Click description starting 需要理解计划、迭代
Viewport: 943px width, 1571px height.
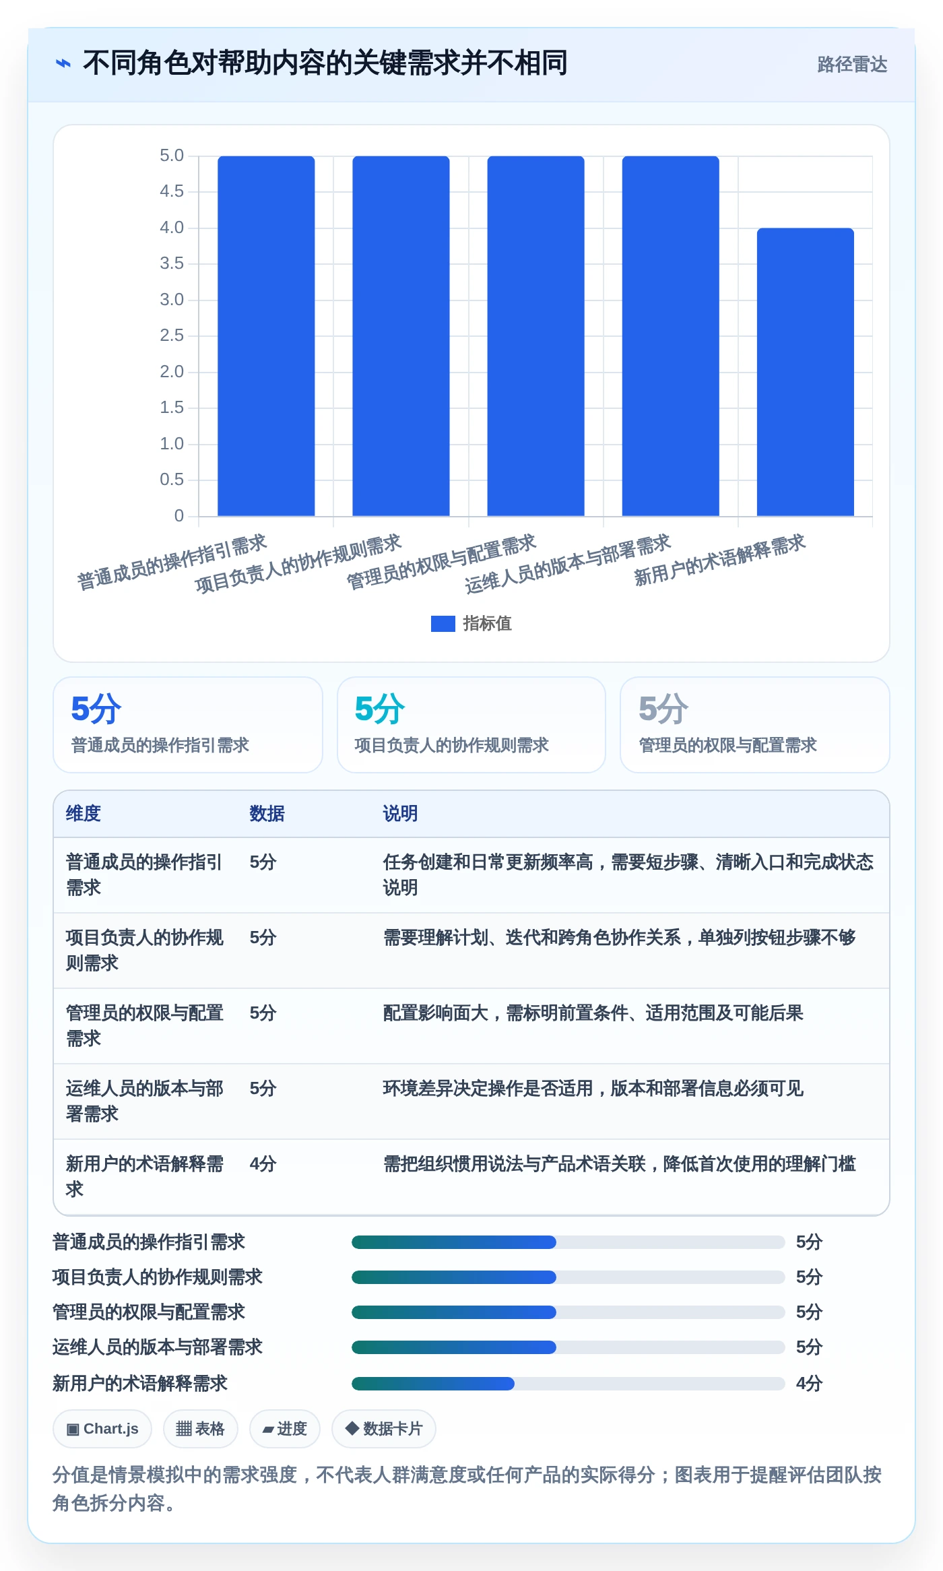tap(619, 938)
